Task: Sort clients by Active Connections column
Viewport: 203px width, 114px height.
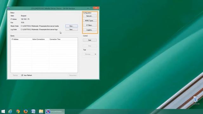Action: point(40,39)
